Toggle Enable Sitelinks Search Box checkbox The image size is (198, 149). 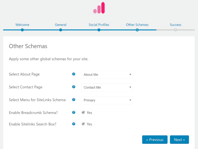[x=83, y=124]
